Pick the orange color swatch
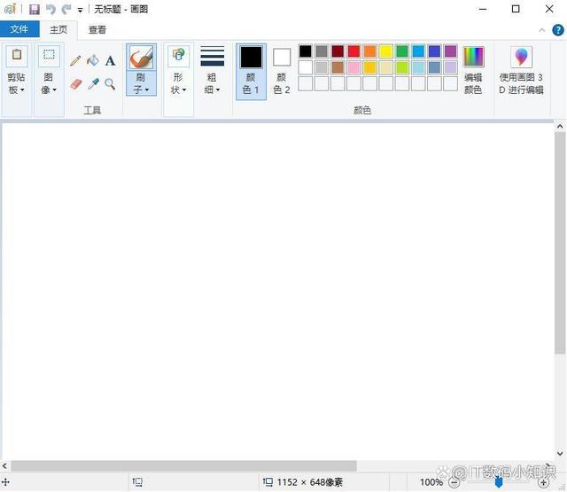 point(370,51)
